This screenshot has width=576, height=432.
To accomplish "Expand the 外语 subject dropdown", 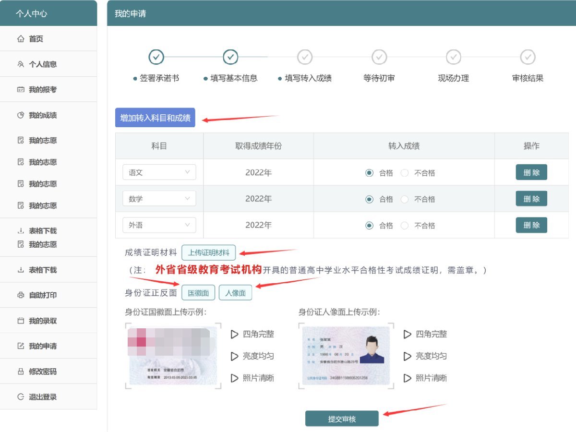I will tap(159, 225).
